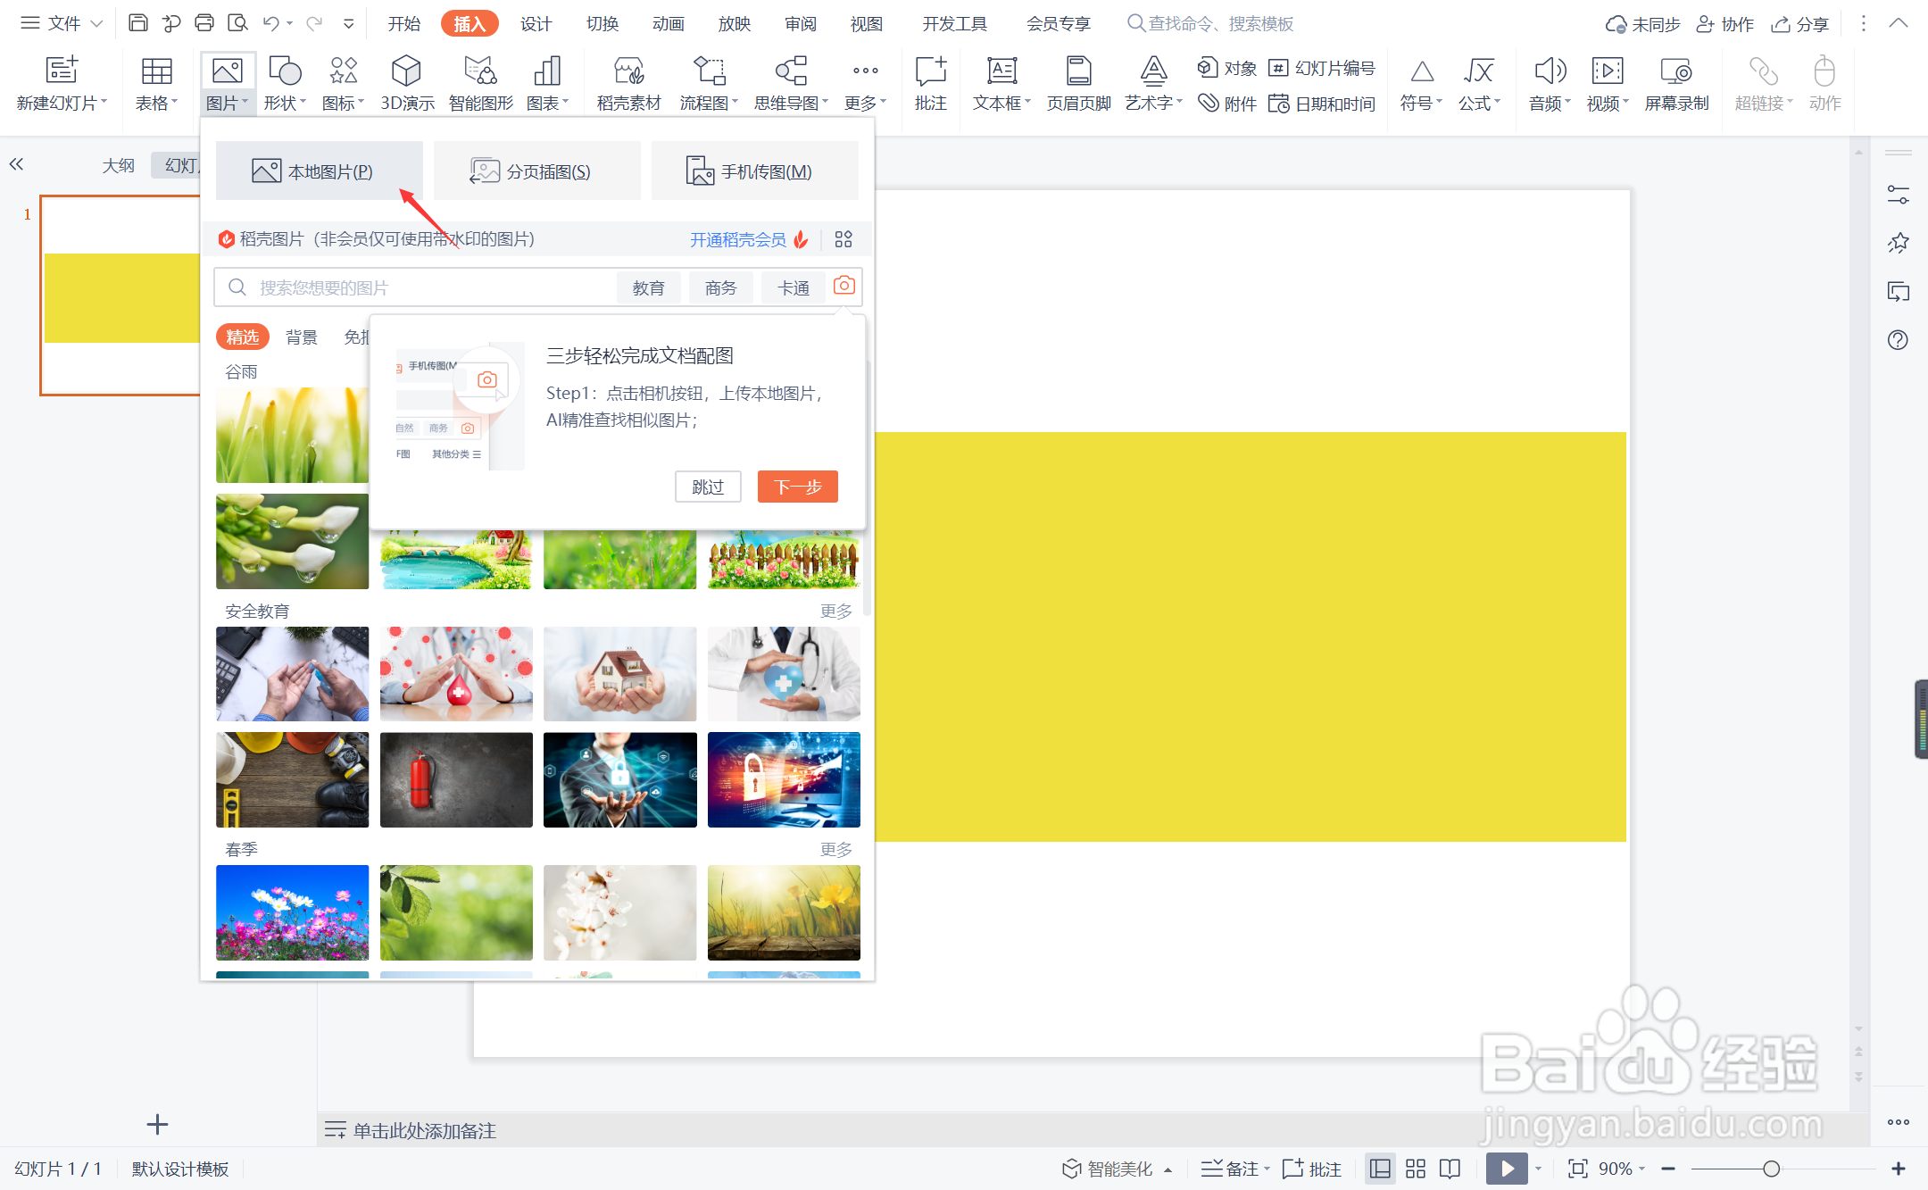Image resolution: width=1928 pixels, height=1190 pixels.
Task: Click the Shapes (形状) icon
Action: pos(285,71)
